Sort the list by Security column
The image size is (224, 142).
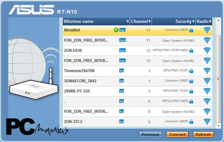click(185, 21)
